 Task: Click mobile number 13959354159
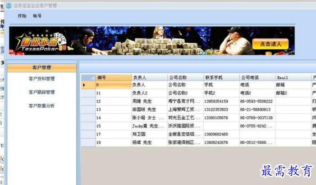coord(221,101)
